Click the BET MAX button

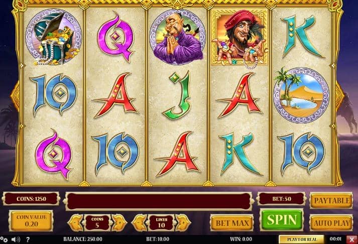pyautogui.click(x=232, y=223)
